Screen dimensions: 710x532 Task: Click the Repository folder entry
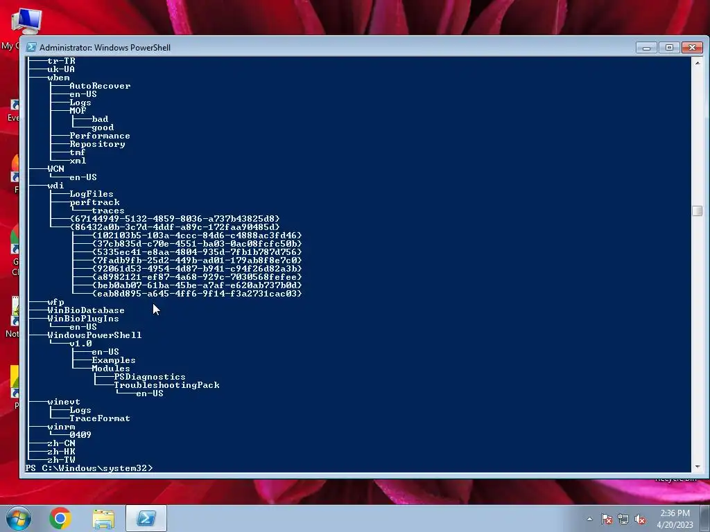[97, 144]
